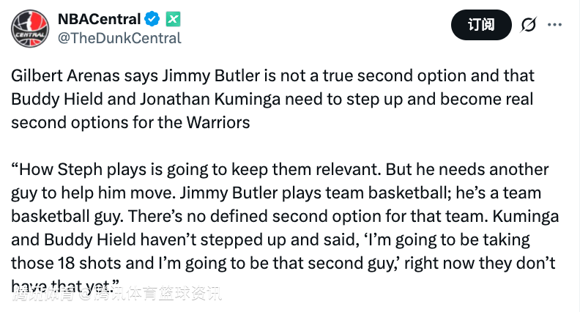580x312 pixels.
Task: Open the Grok slashed-circle icon
Action: [x=527, y=25]
